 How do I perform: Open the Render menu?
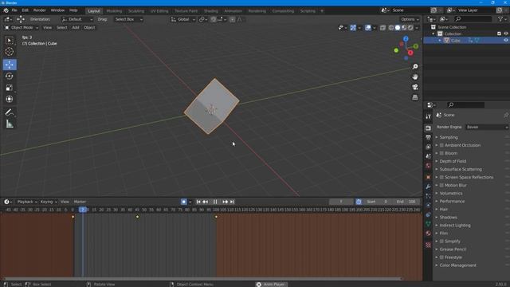[39, 10]
